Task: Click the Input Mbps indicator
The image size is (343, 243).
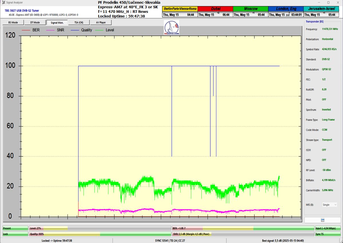Action: (328, 228)
